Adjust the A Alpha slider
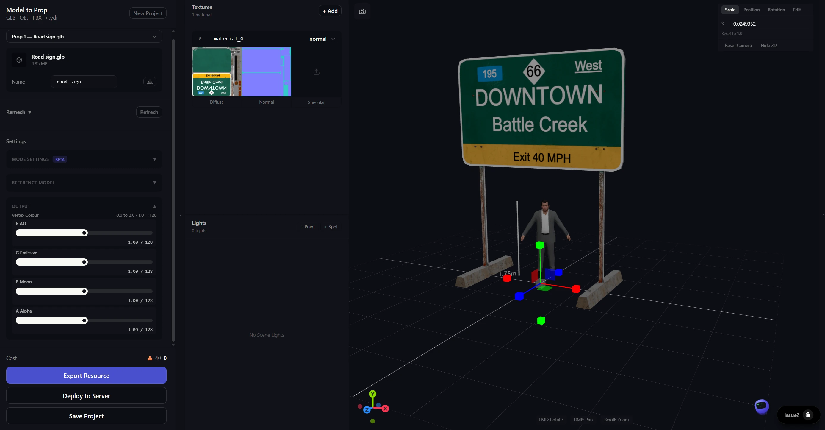 [84, 320]
